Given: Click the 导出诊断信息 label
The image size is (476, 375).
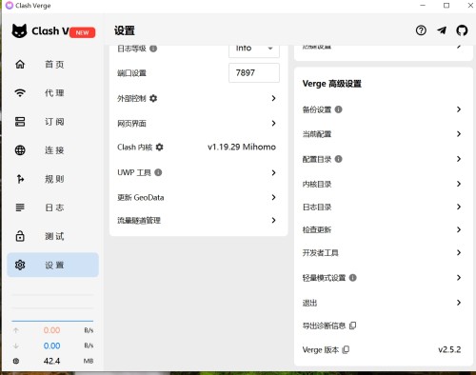Looking at the screenshot, I should point(324,326).
